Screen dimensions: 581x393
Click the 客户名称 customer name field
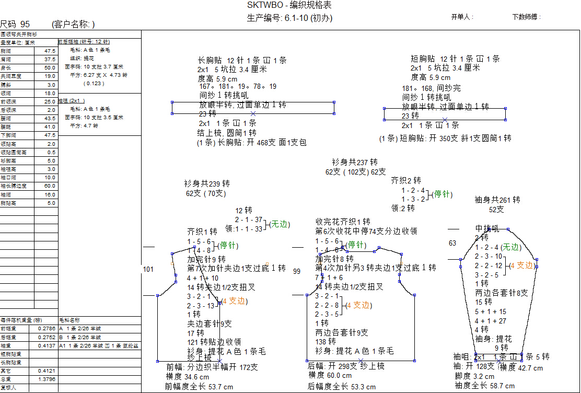[x=73, y=25]
